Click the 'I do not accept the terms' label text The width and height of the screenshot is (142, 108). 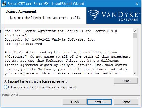(x=42, y=87)
